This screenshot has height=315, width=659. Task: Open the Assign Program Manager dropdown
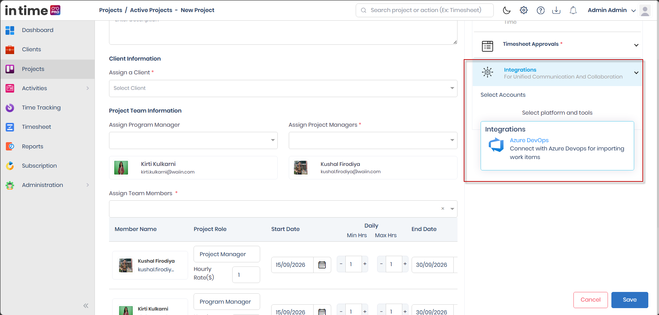(193, 140)
